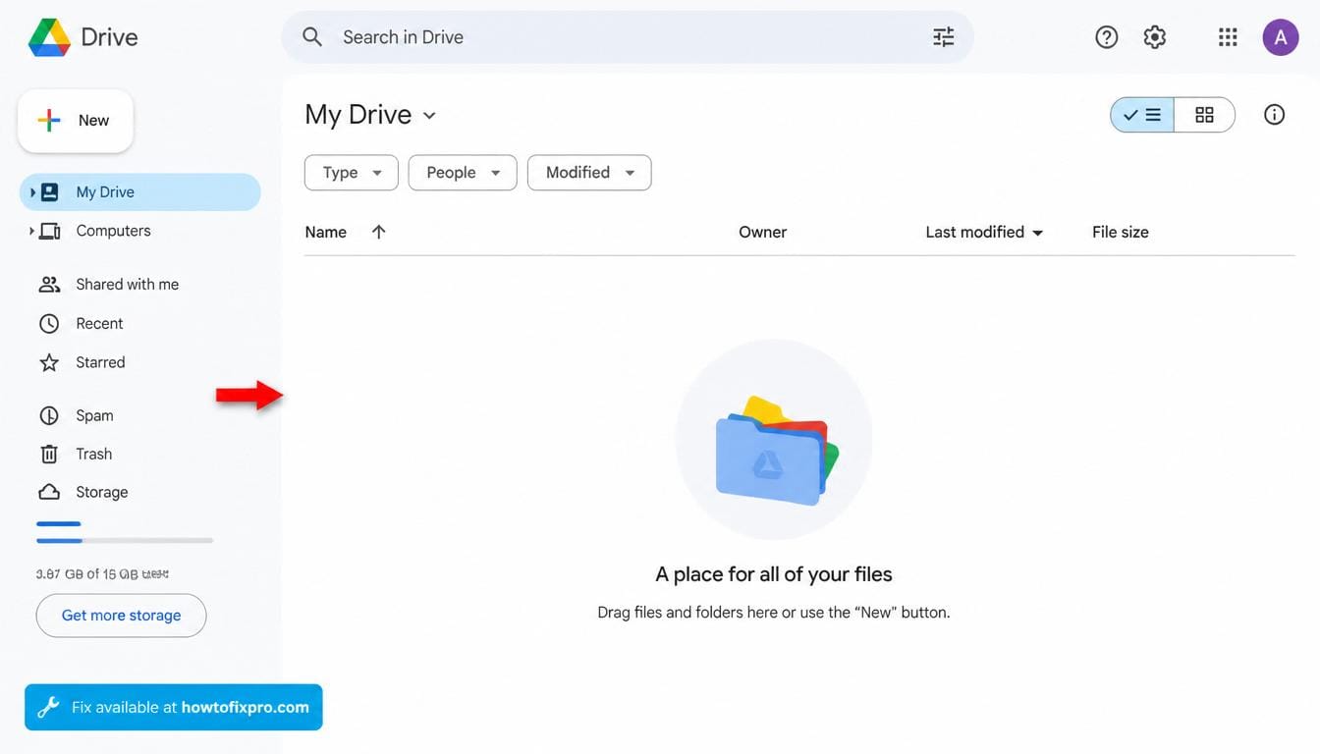Open the Settings gear
This screenshot has width=1320, height=754.
(x=1155, y=37)
